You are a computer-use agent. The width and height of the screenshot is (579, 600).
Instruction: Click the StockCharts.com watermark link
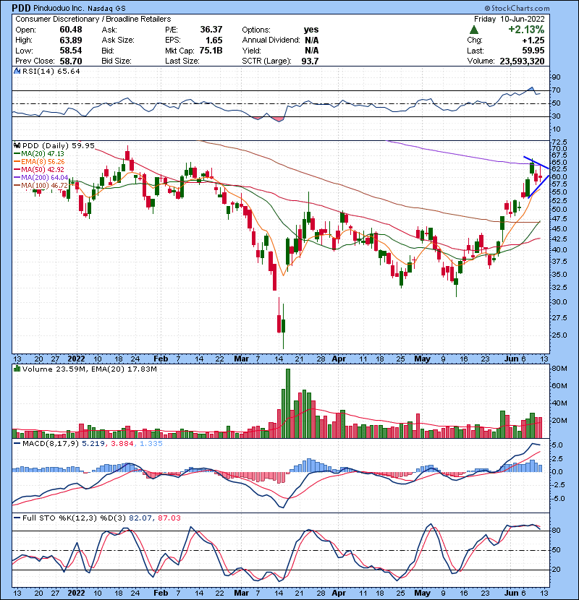517,8
